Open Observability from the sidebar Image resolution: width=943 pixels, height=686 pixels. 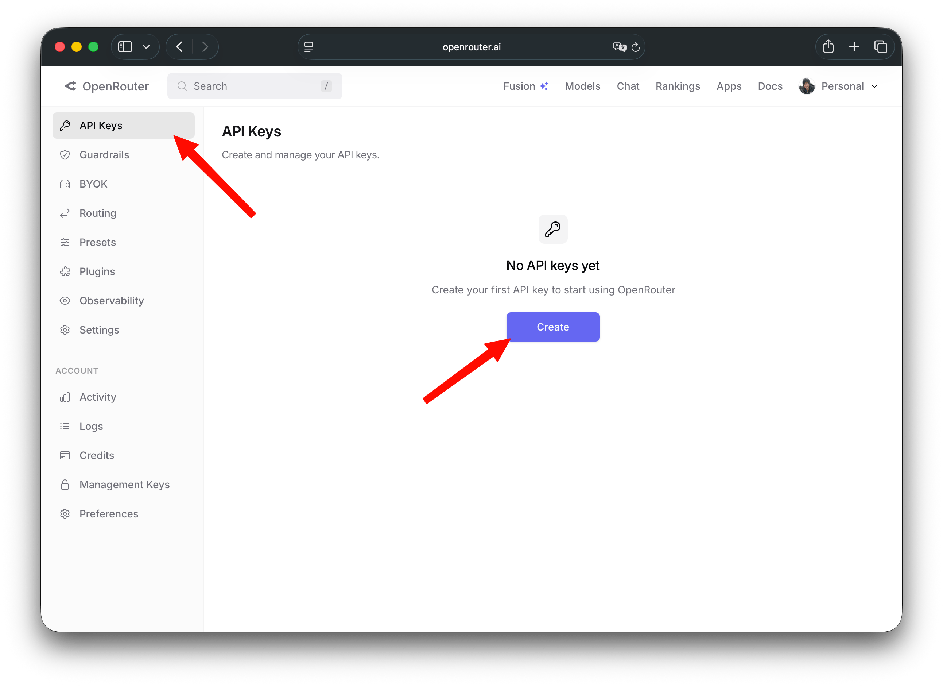(x=112, y=301)
